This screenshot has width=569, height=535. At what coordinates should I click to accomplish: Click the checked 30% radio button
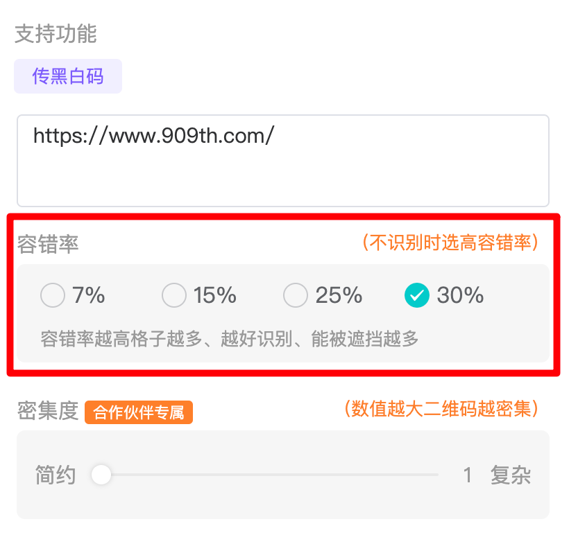pos(417,296)
